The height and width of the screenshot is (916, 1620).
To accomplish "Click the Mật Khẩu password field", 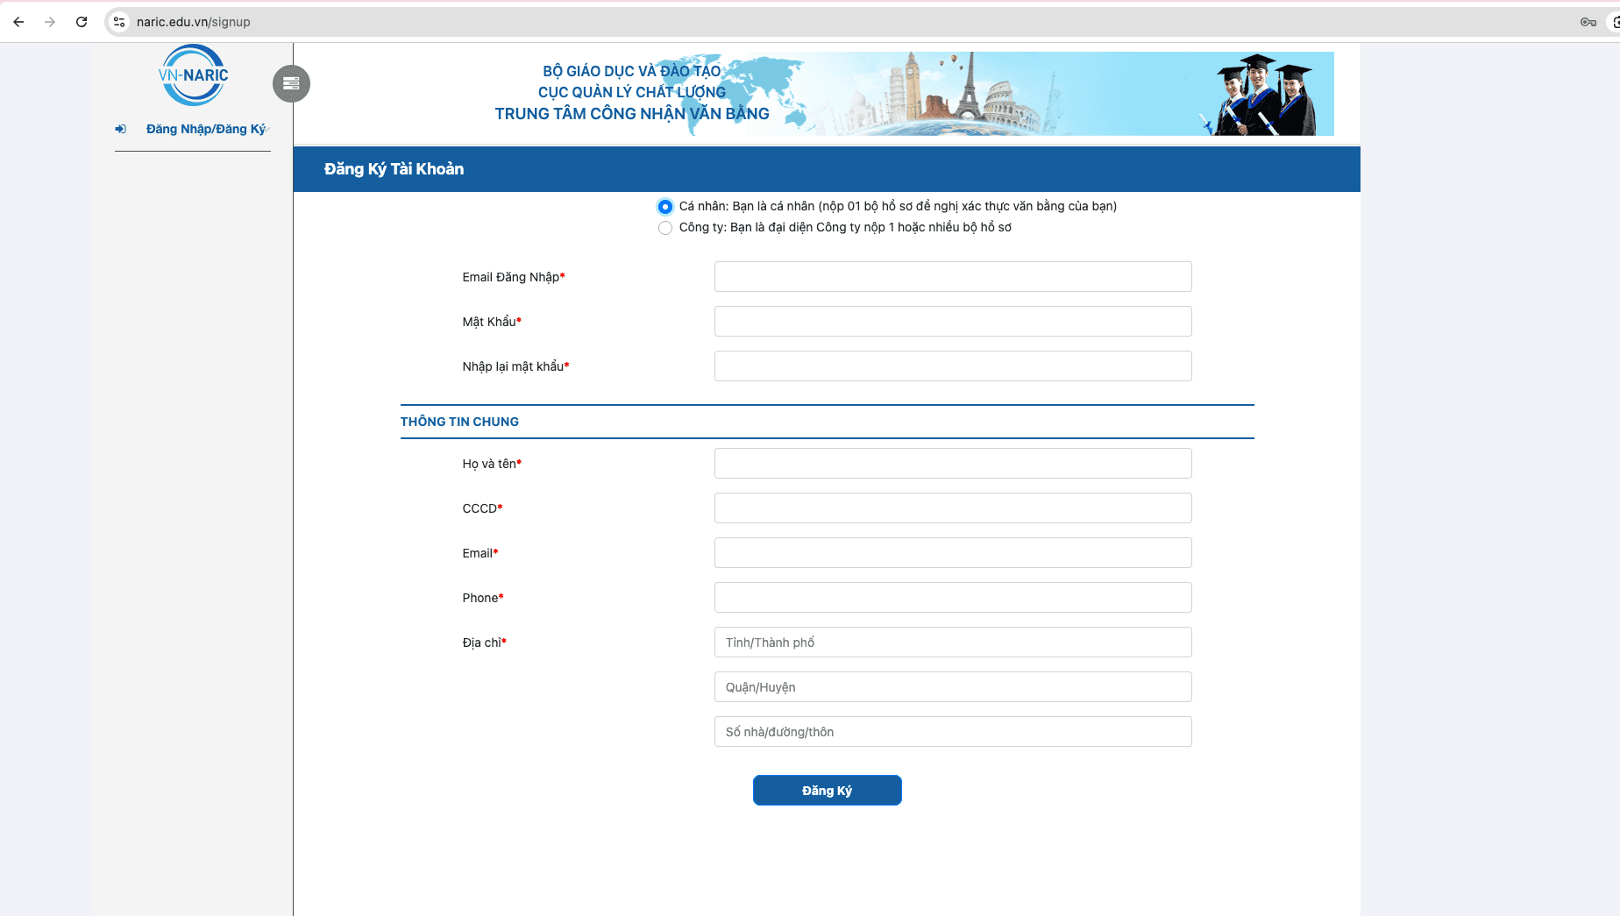I will pyautogui.click(x=953, y=321).
